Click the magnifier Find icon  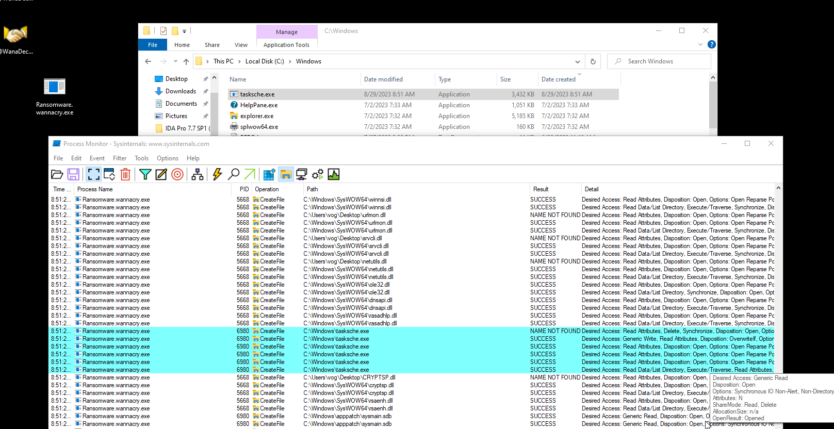(x=234, y=174)
